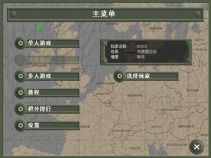Start 单人游戏 from its text label
Screen dimensions: 211x158
(x=40, y=43)
